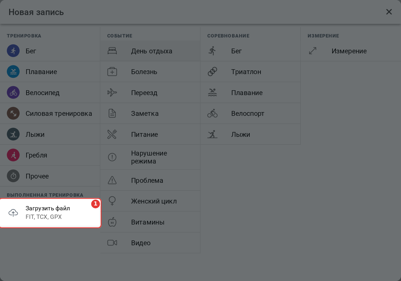The image size is (401, 281).
Task: Choose the purple cycling icon for Велосипед
Action: [x=13, y=93]
